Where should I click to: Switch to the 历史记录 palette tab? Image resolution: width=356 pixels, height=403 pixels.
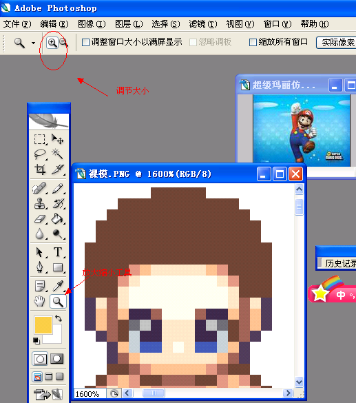click(339, 263)
